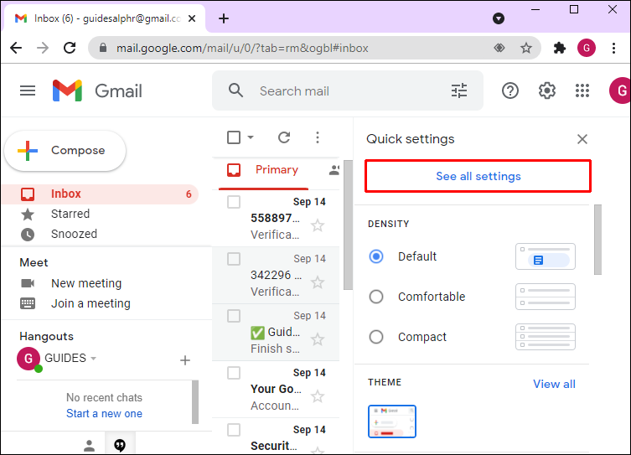Tick the select-all checkbox

pyautogui.click(x=234, y=137)
